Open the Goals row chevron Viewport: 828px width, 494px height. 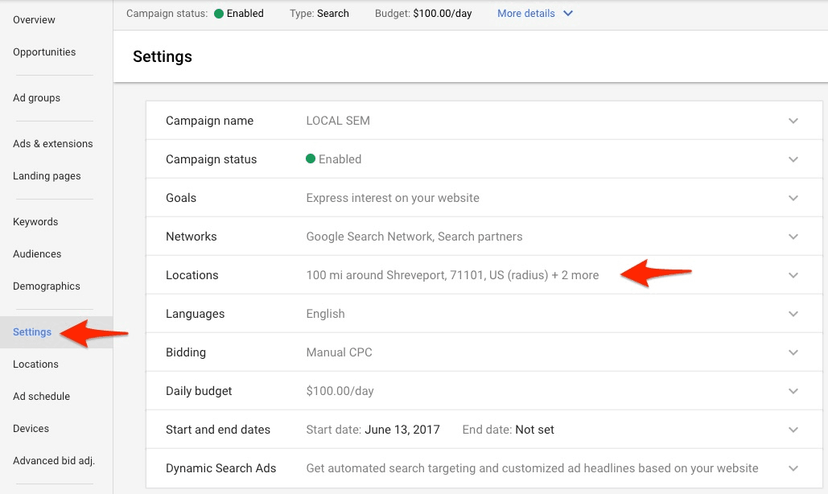point(793,198)
